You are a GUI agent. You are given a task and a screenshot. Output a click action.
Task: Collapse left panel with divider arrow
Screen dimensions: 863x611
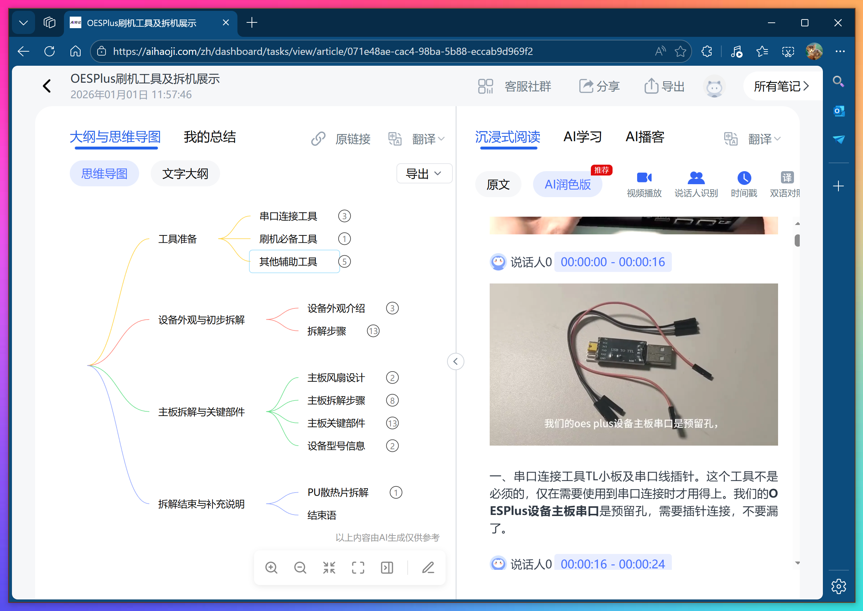point(456,361)
